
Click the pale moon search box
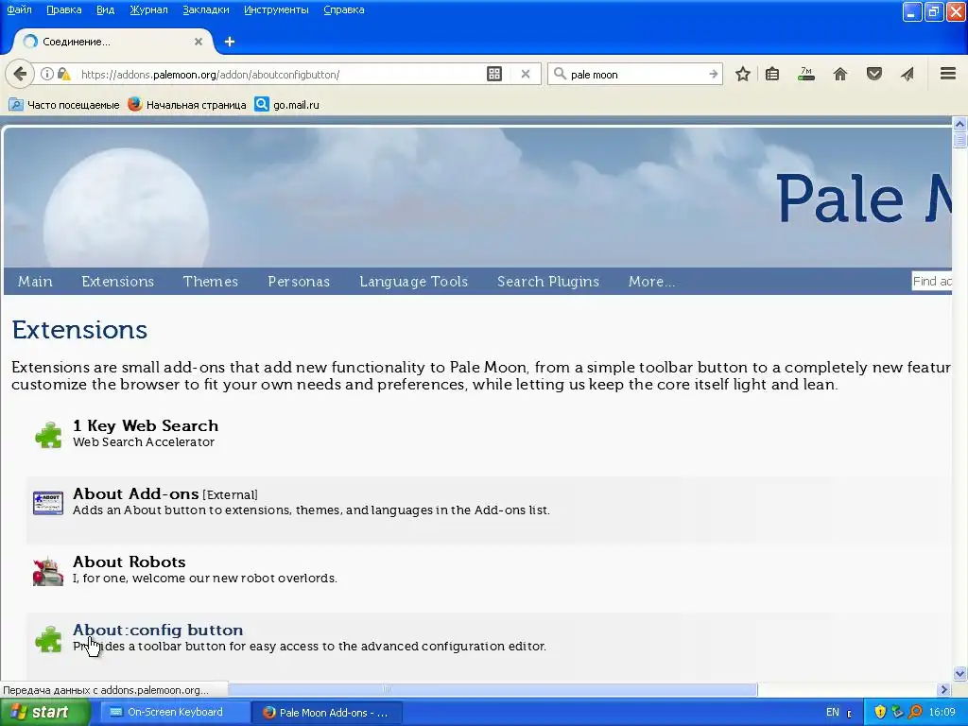pos(636,74)
